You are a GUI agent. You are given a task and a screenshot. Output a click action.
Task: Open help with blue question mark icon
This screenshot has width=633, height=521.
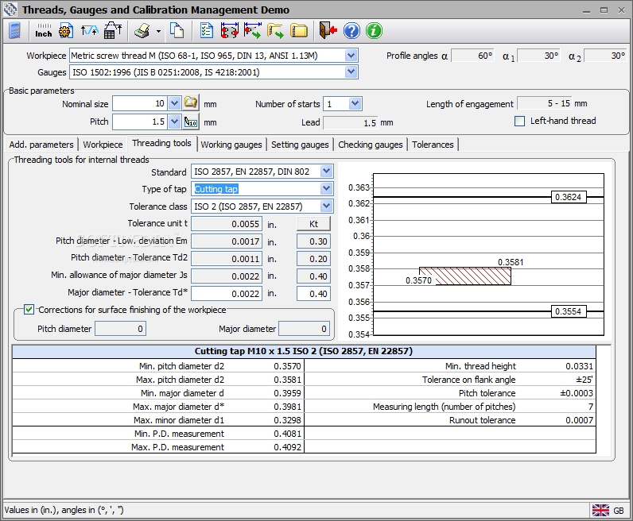351,31
